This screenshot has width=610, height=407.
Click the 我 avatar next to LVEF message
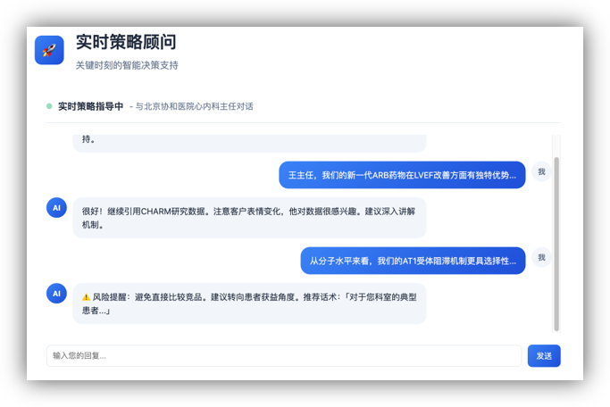541,171
